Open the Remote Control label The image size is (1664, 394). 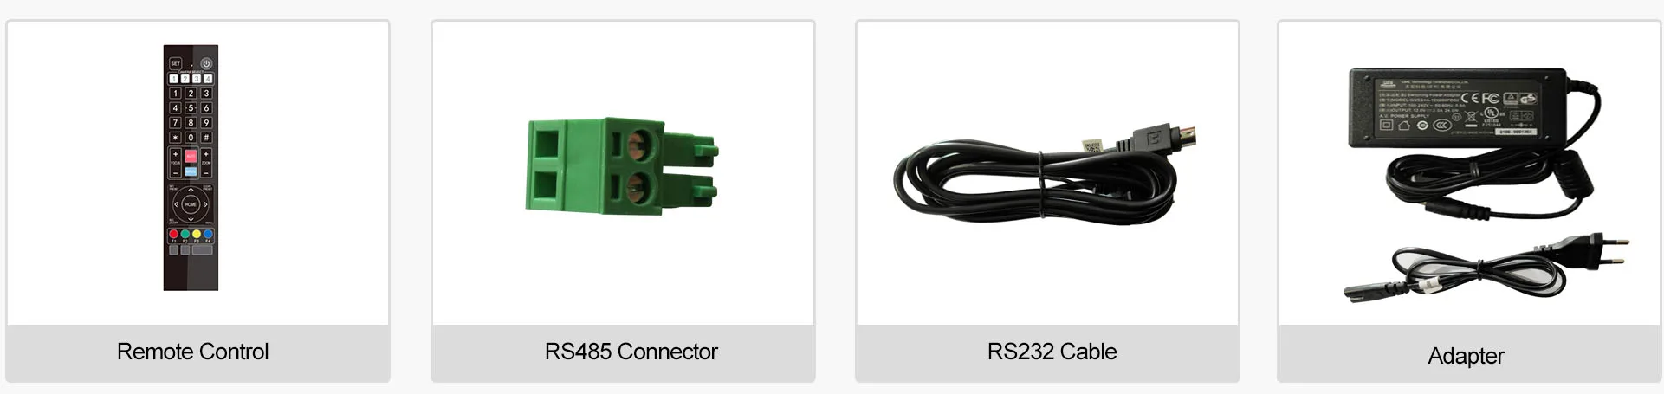192,352
